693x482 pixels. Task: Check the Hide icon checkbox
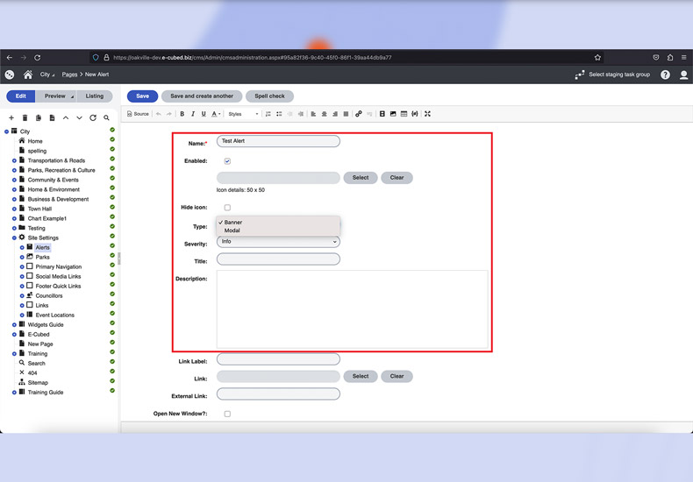[x=227, y=208]
